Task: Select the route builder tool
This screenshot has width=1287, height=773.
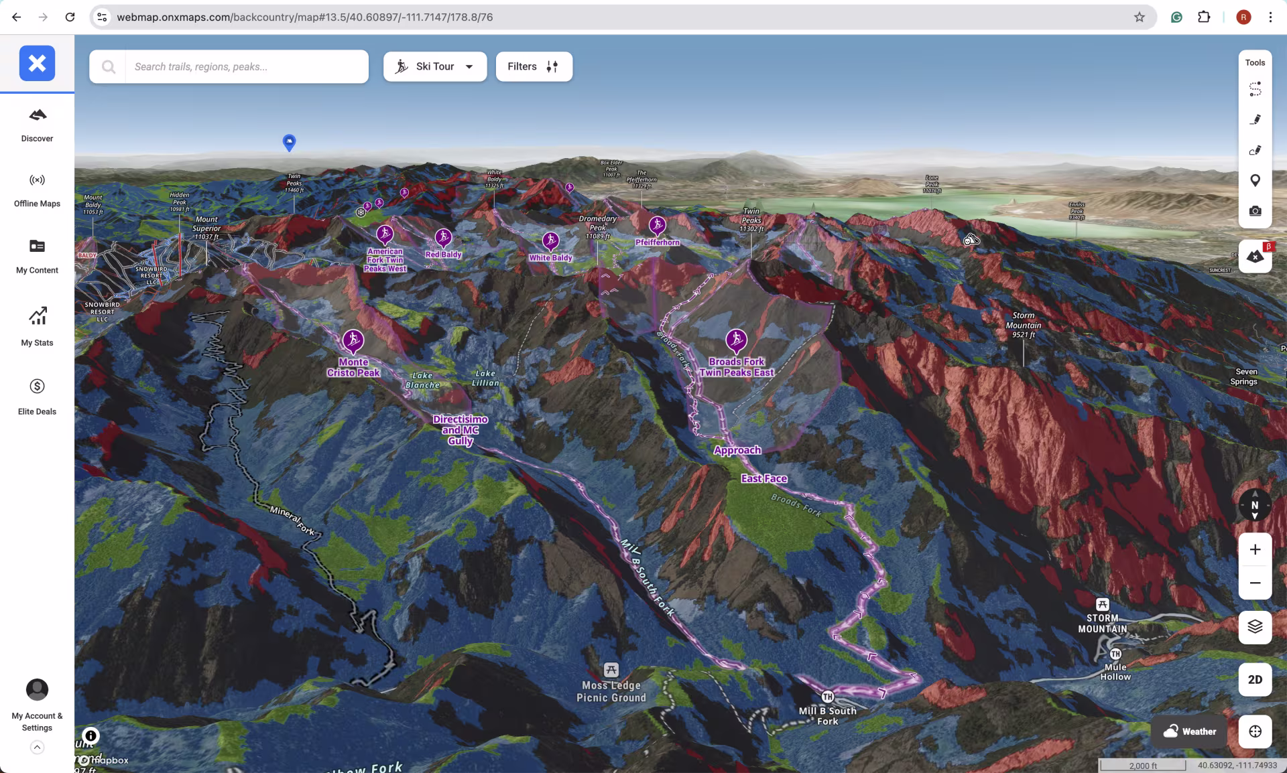Action: click(1255, 89)
